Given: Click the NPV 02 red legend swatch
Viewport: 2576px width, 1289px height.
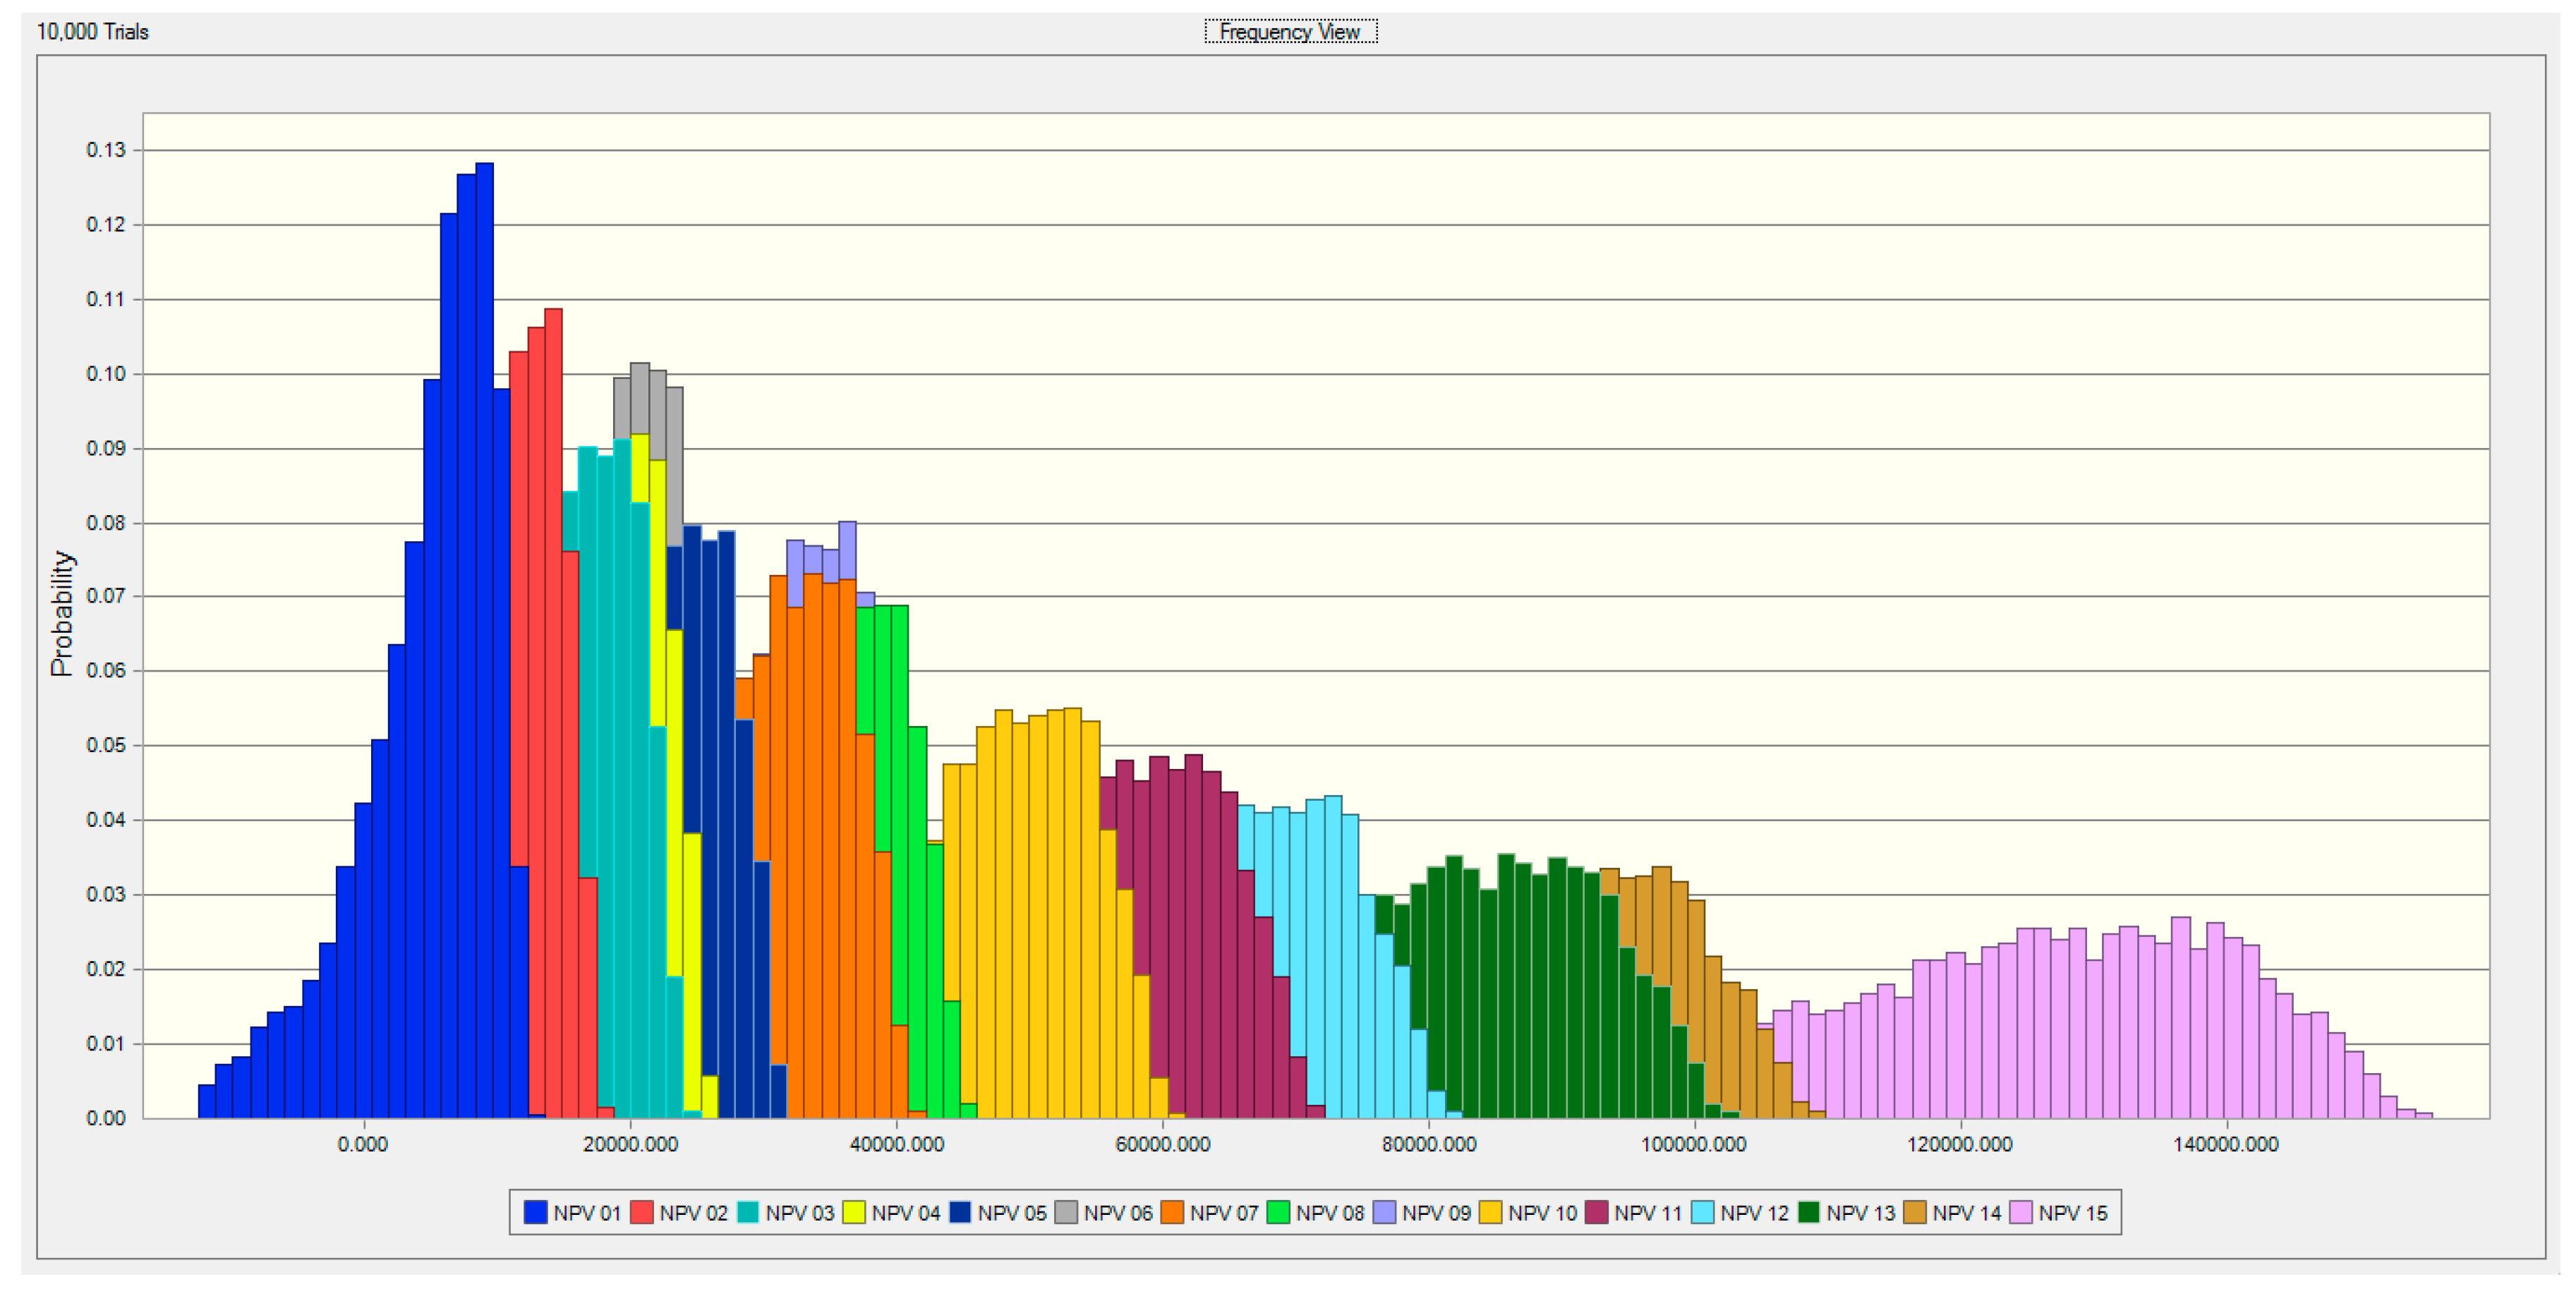Looking at the screenshot, I should (x=642, y=1212).
